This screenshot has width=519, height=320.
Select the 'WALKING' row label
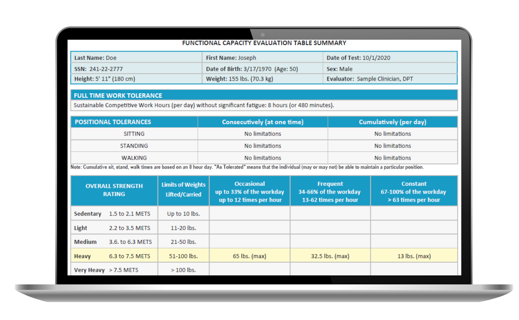point(134,158)
